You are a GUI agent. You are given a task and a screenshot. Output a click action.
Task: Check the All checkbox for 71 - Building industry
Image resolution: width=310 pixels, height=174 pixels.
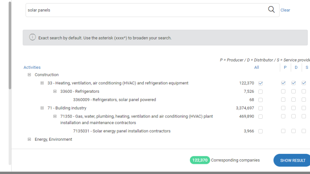click(x=260, y=108)
